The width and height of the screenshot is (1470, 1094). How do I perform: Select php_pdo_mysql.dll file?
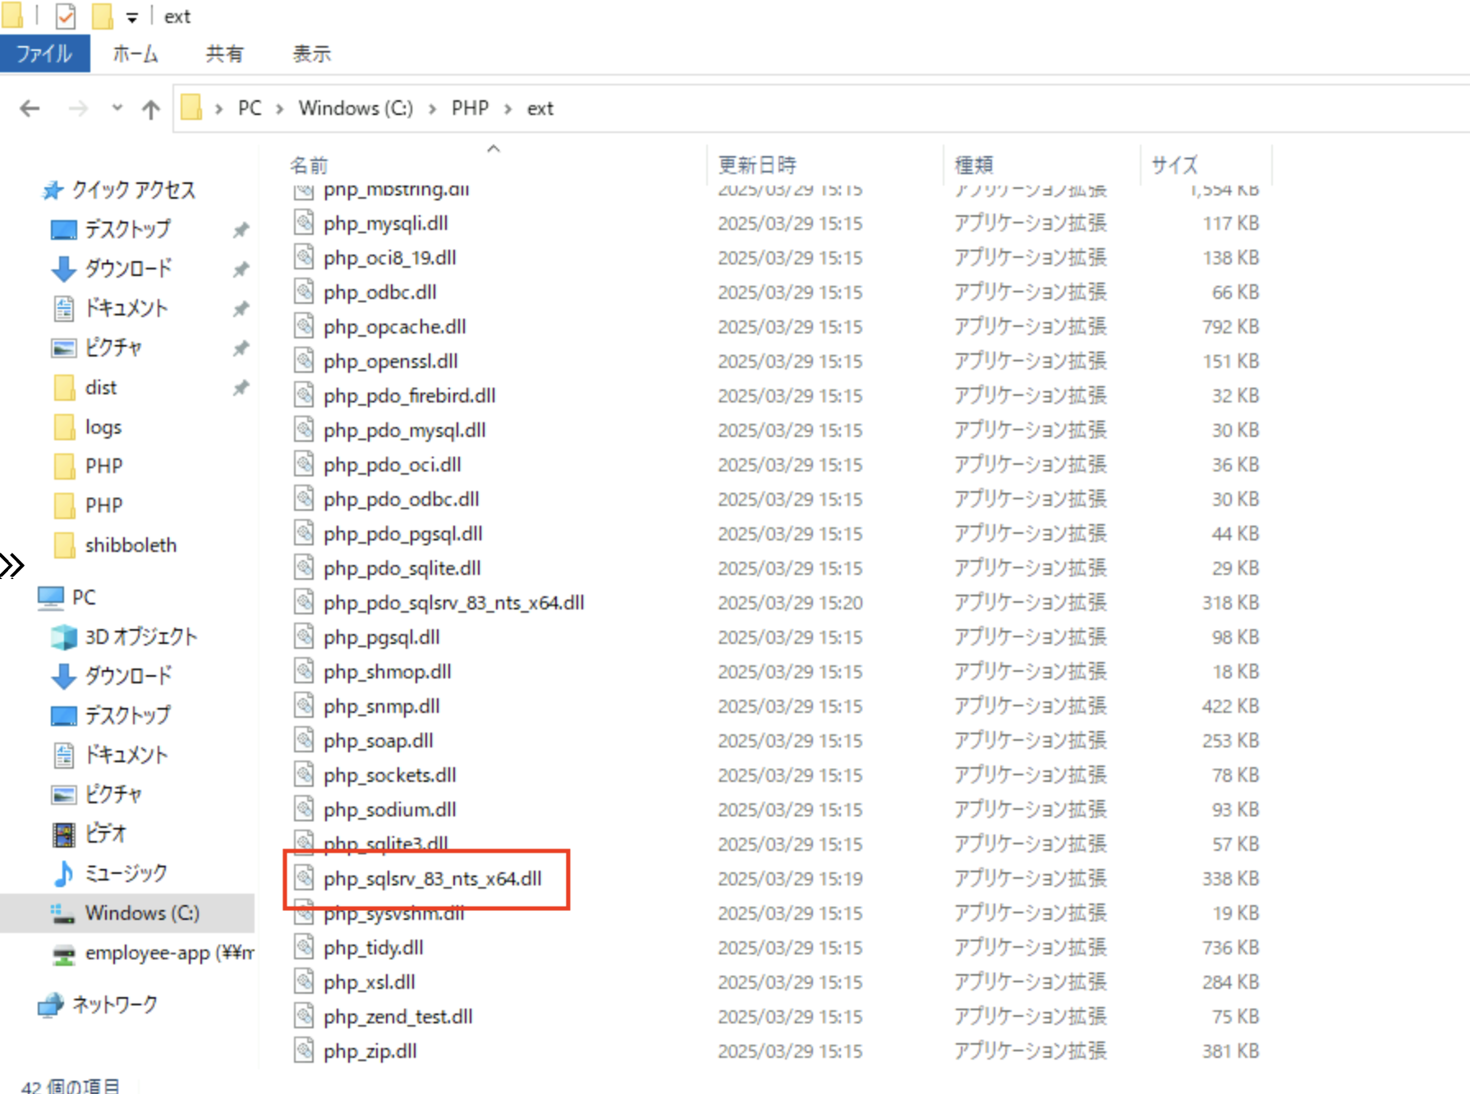tap(405, 430)
